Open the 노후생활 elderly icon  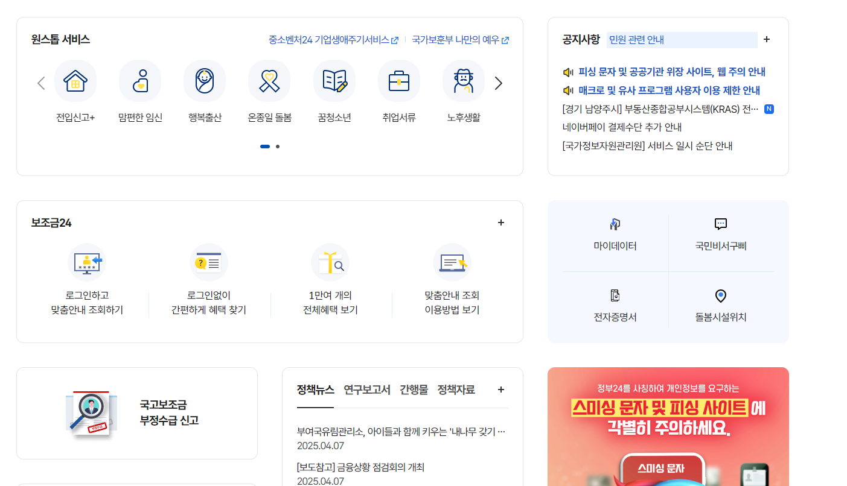pyautogui.click(x=464, y=81)
